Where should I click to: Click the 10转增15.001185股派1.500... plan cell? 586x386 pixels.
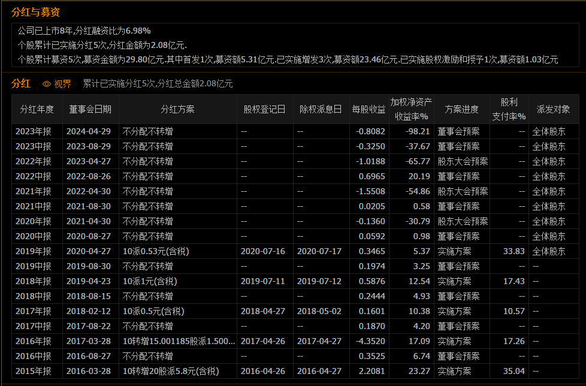tap(179, 341)
